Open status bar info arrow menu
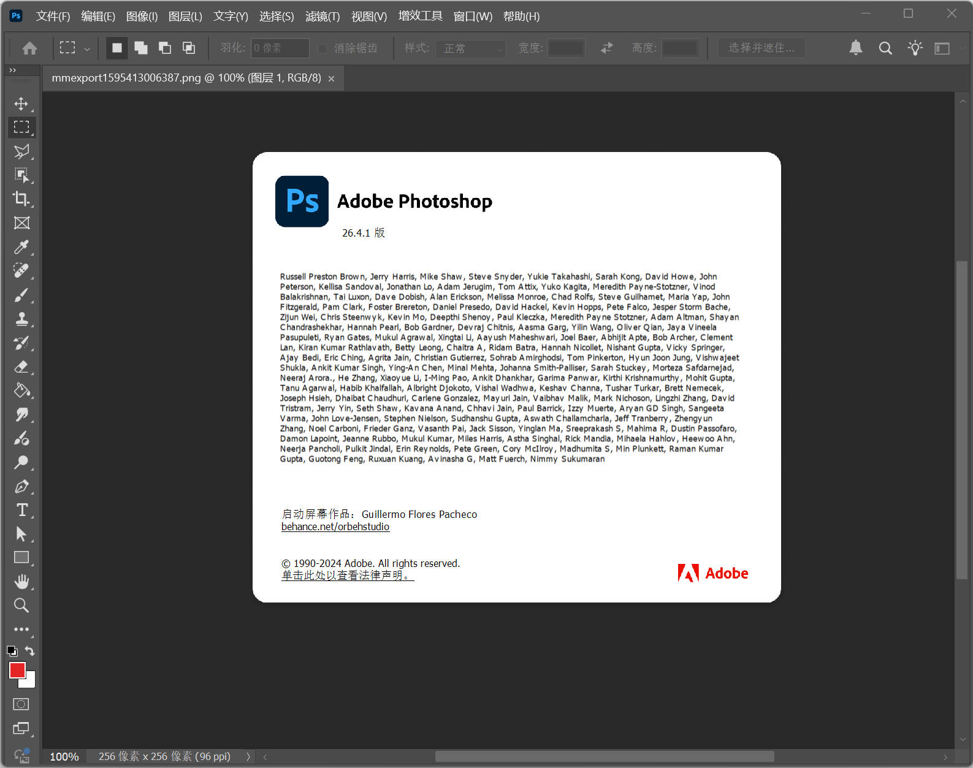 tap(248, 757)
